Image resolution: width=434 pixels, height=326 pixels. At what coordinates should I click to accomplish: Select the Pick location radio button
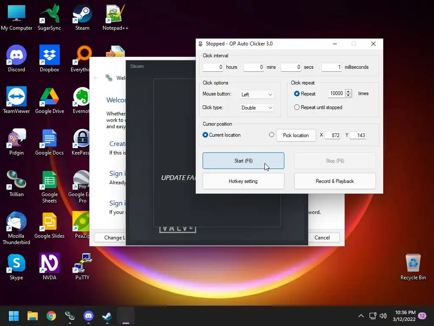(x=272, y=135)
